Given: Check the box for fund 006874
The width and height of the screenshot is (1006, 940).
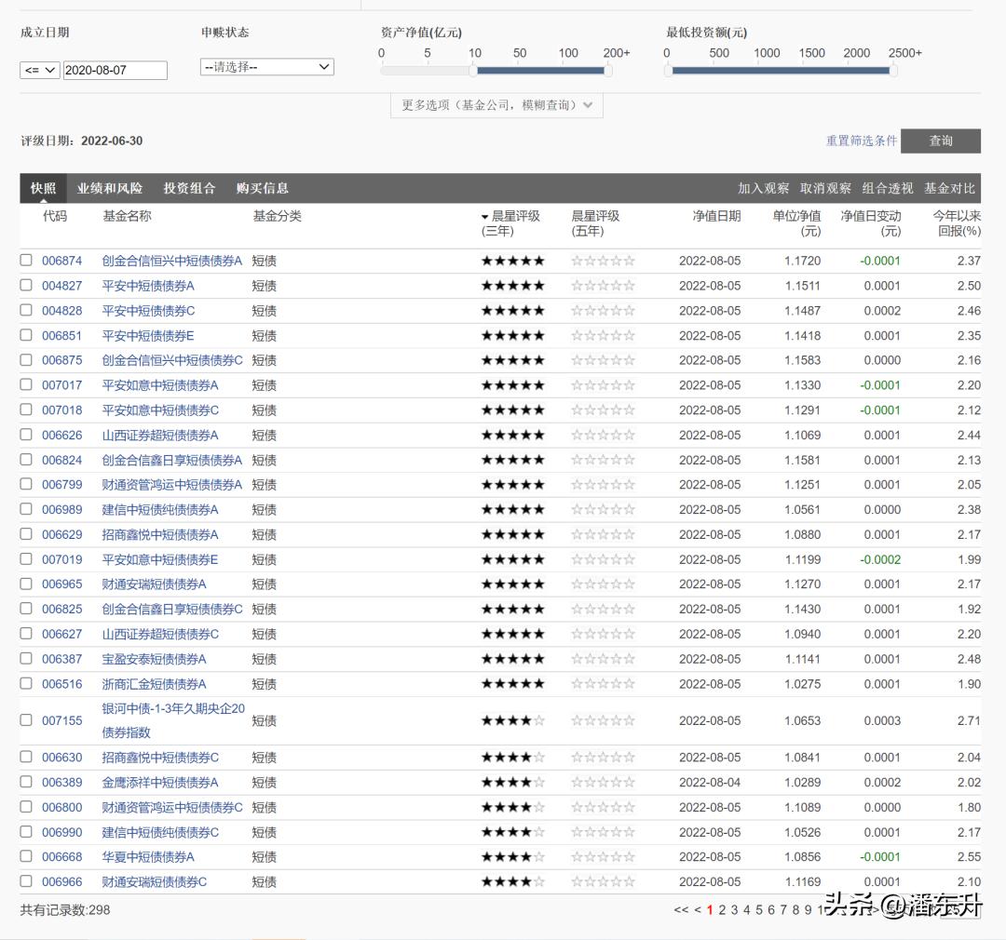Looking at the screenshot, I should pos(25,260).
